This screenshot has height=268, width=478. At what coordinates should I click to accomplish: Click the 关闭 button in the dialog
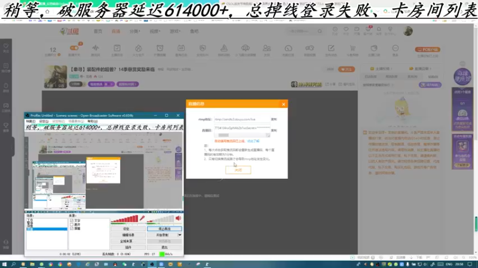238,170
